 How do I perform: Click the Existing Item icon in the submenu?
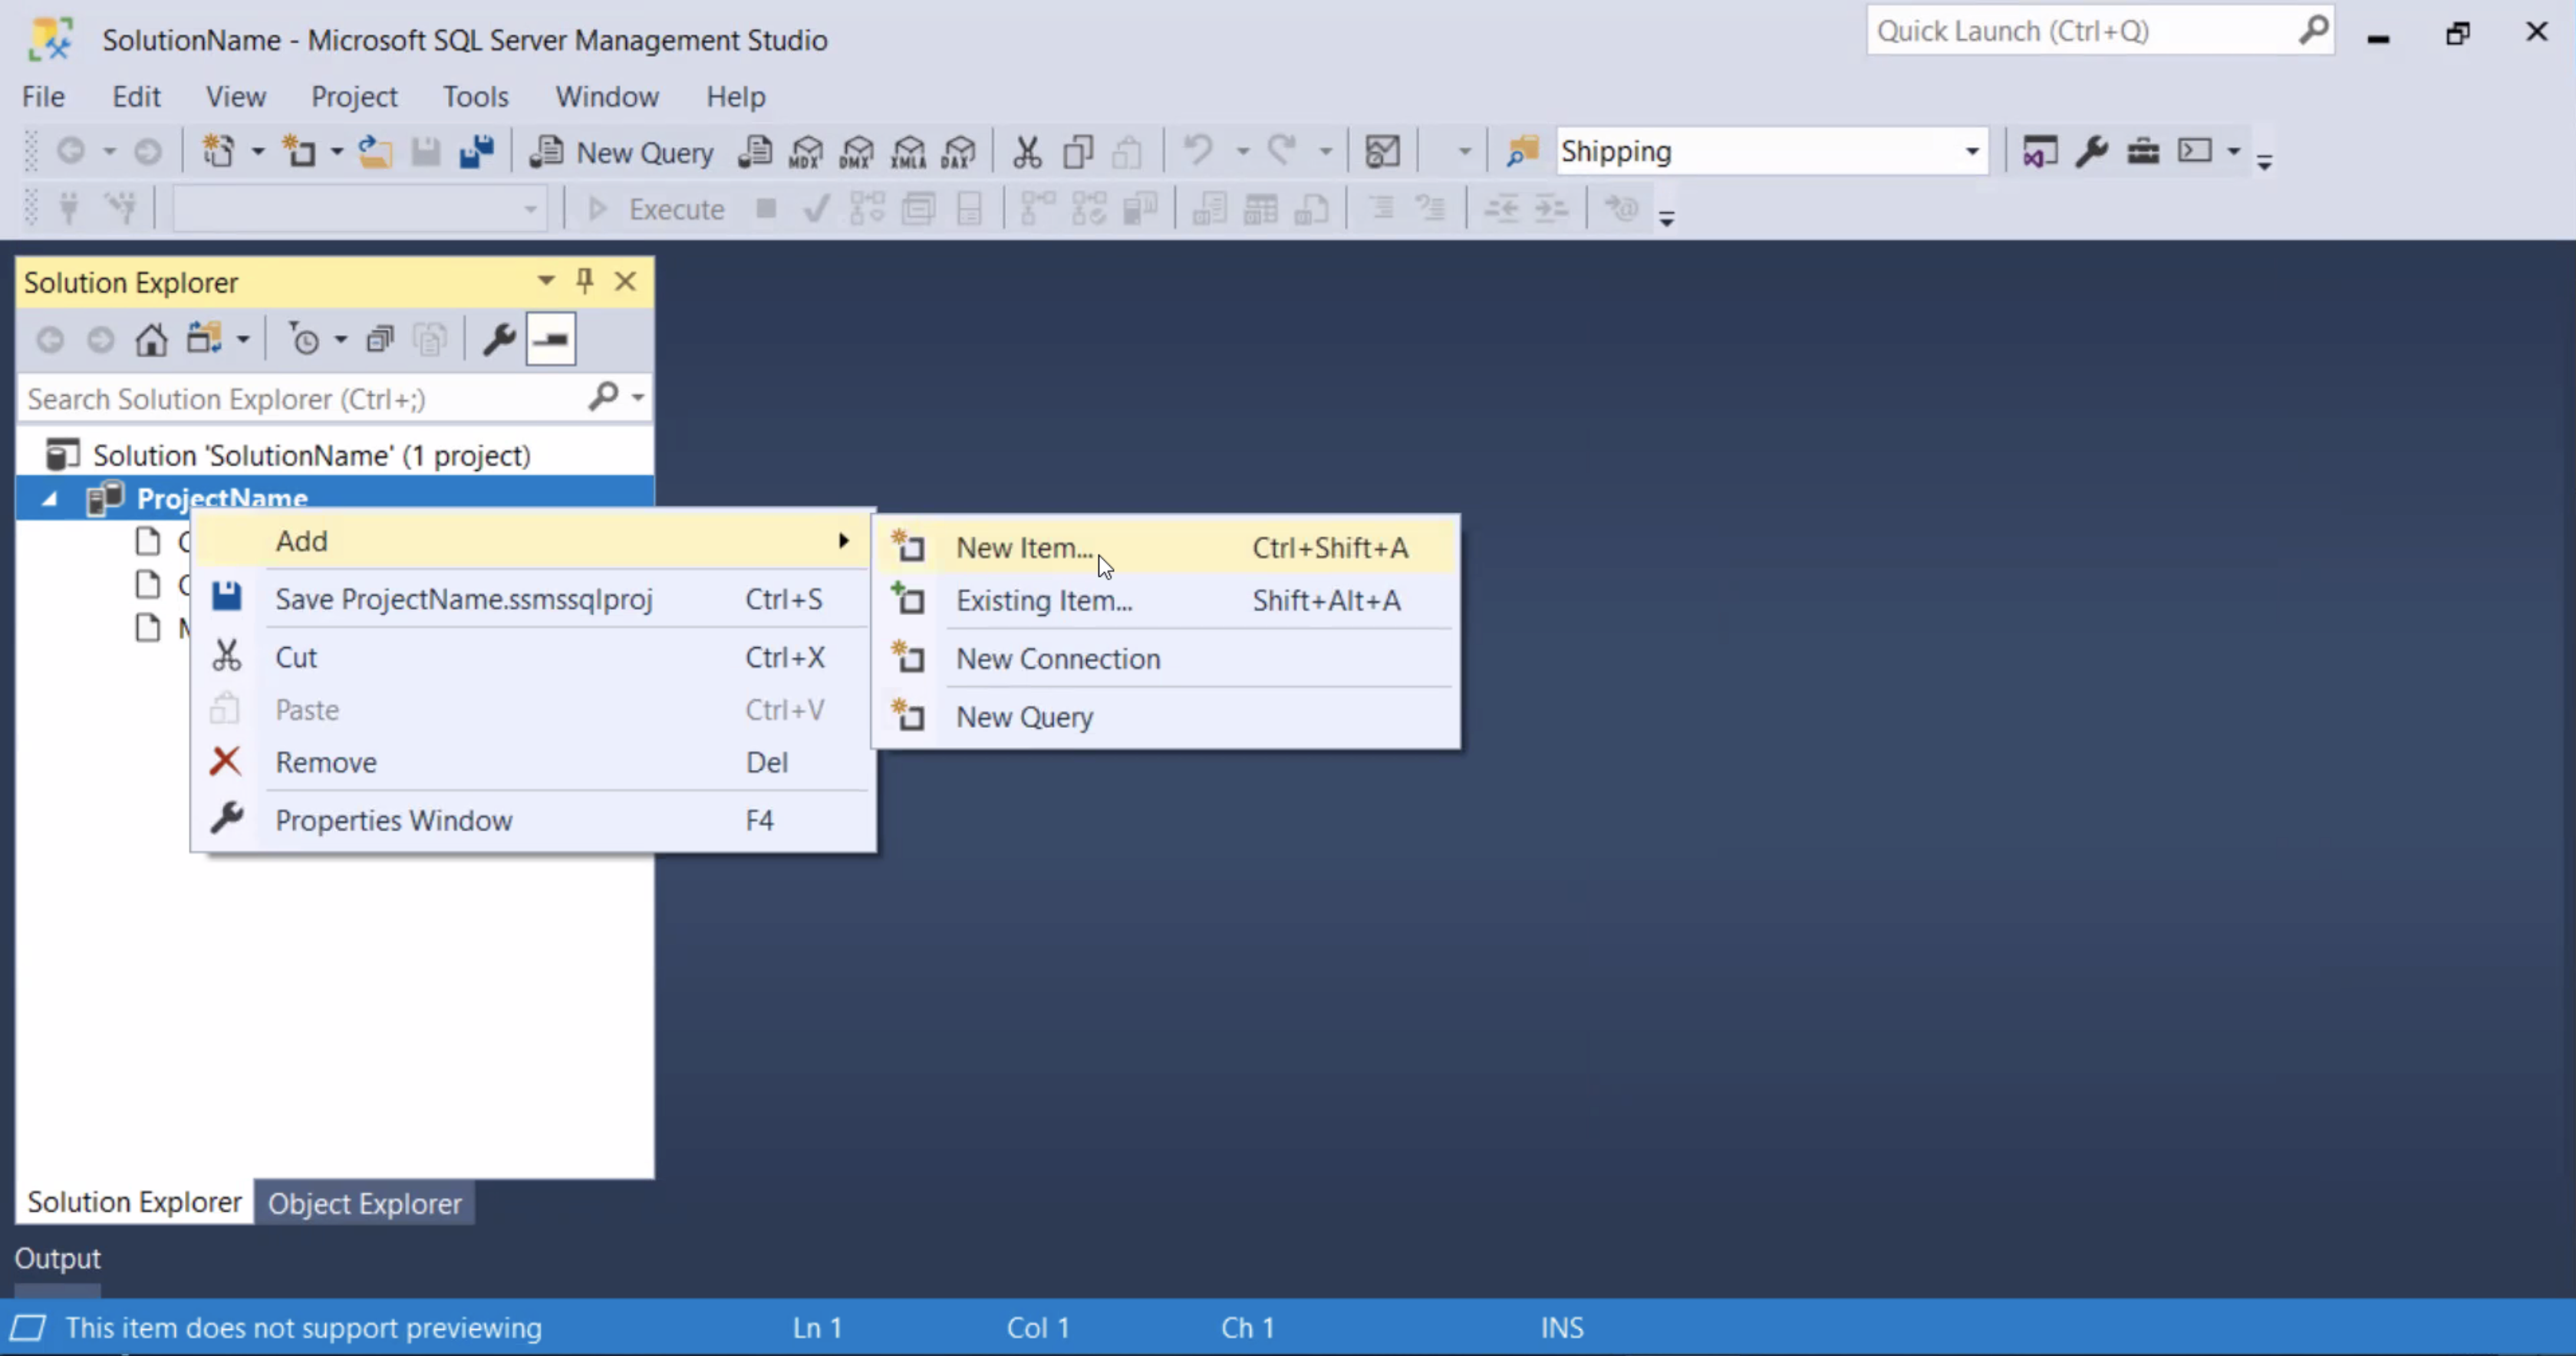[x=908, y=599]
